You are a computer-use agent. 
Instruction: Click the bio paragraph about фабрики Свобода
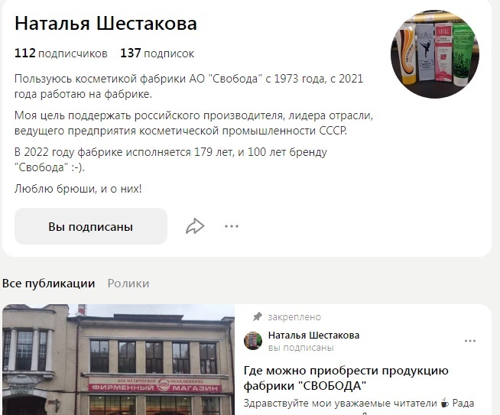[x=189, y=86]
